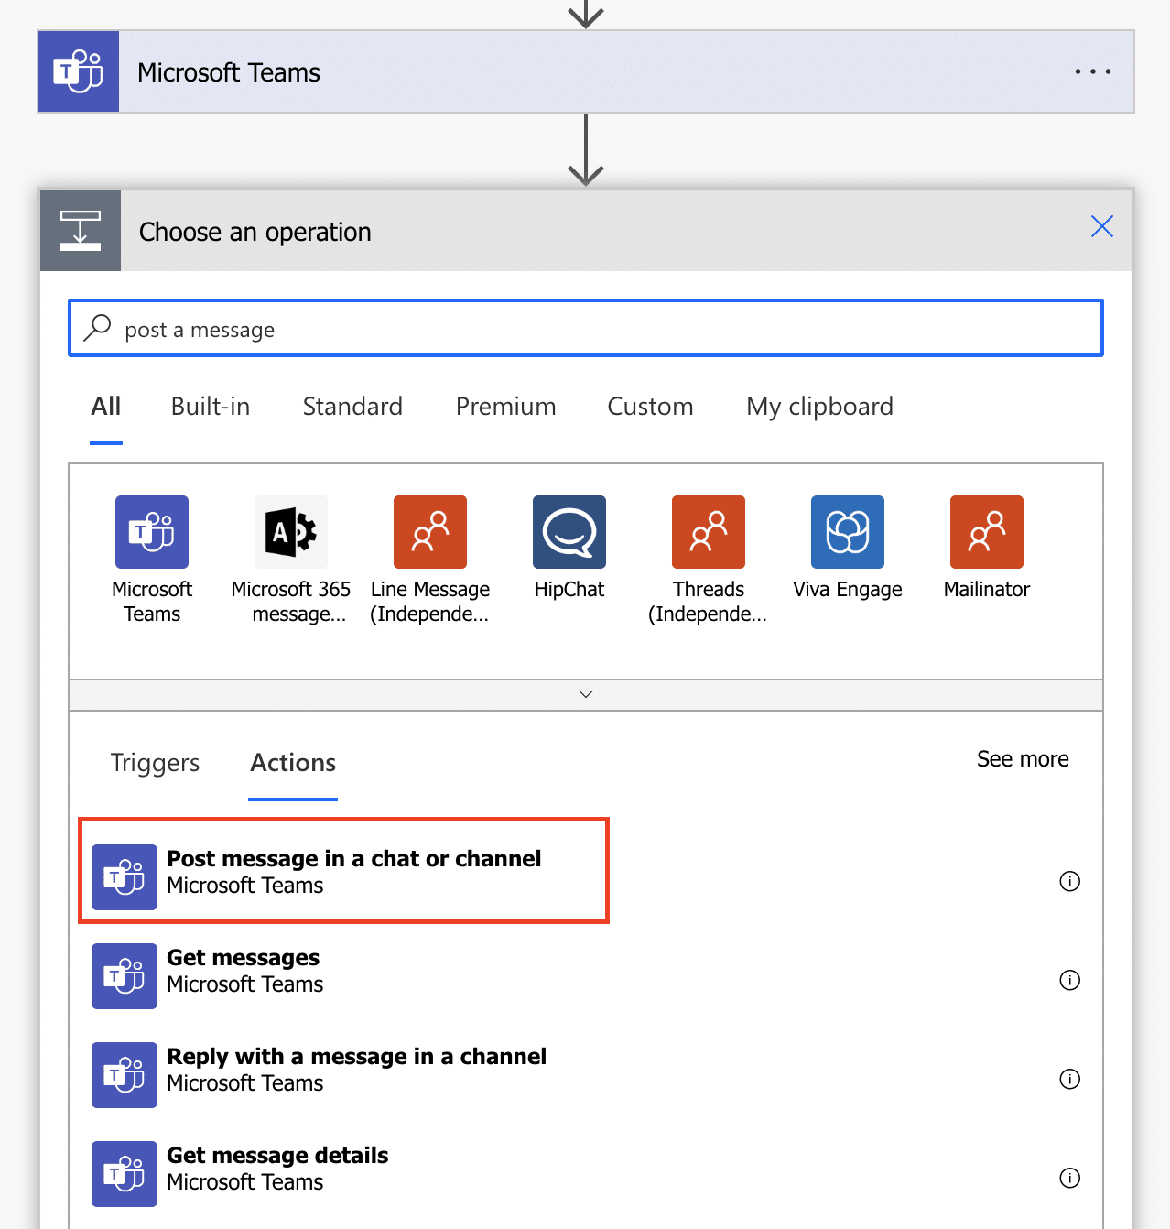
Task: Choose the Line Message connector icon
Action: (430, 532)
